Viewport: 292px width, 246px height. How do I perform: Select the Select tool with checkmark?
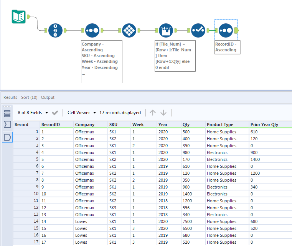pos(198,30)
